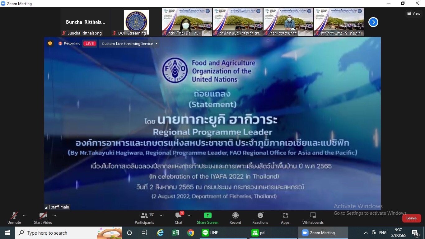The width and height of the screenshot is (425, 239).
Task: Click the encryption shield icon
Action: pos(50,44)
